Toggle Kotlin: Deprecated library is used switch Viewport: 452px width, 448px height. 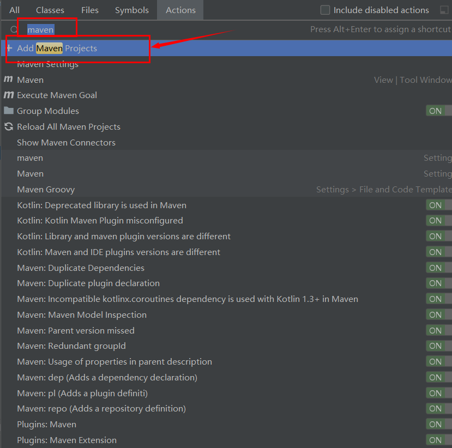tap(439, 205)
